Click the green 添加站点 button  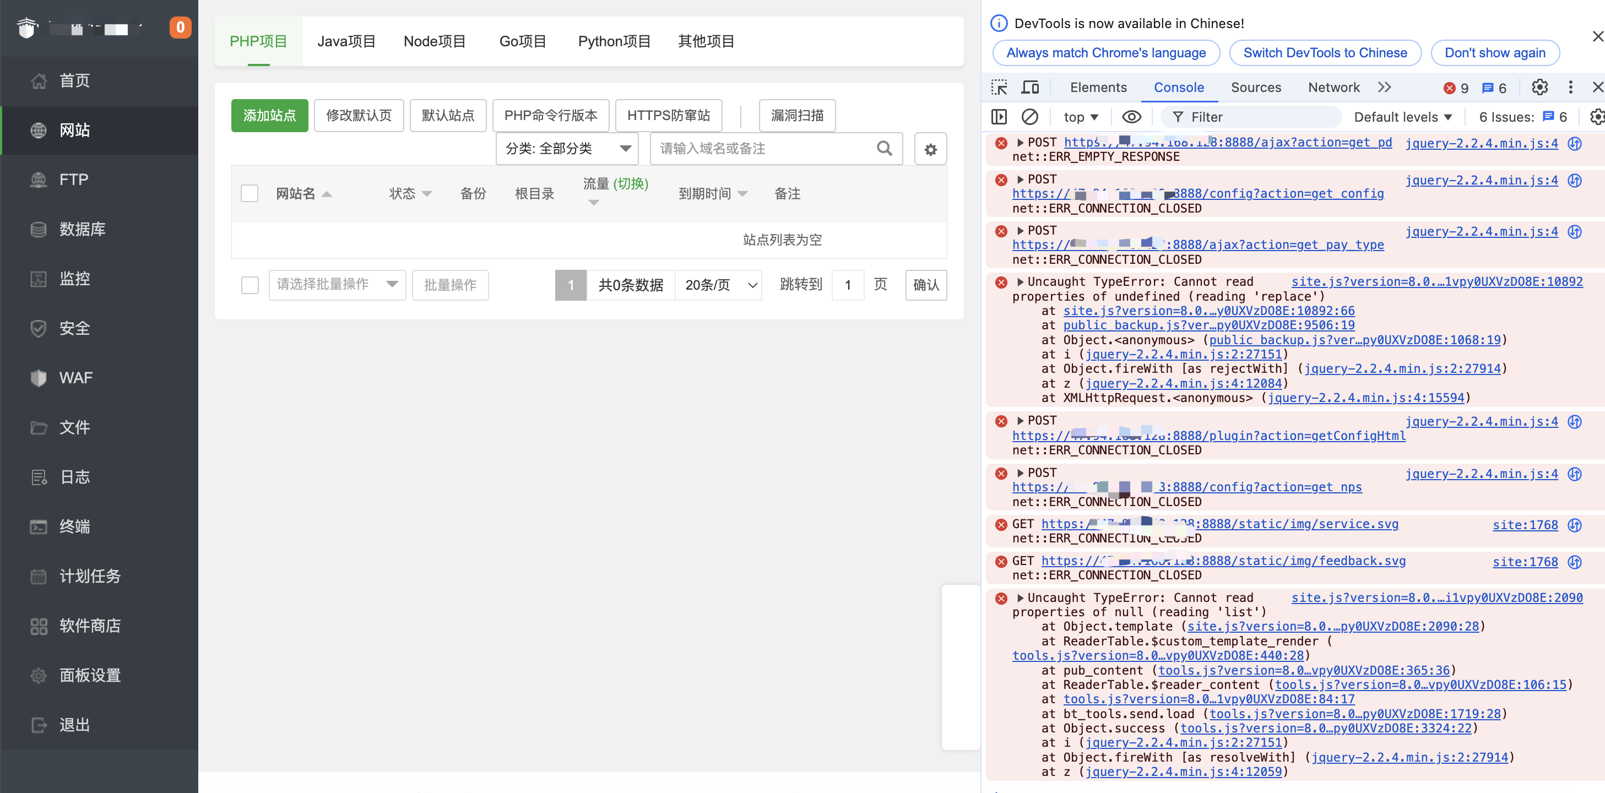(x=270, y=116)
